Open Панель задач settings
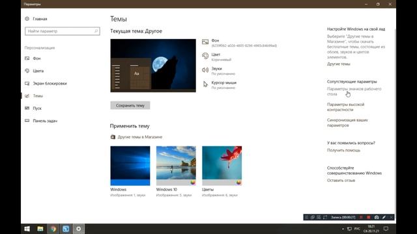417x234 pixels. 41,121
